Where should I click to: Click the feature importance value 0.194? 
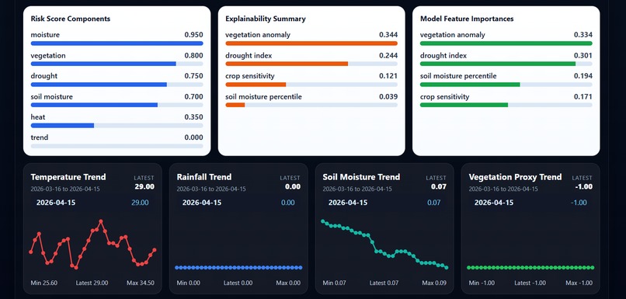pyautogui.click(x=583, y=76)
